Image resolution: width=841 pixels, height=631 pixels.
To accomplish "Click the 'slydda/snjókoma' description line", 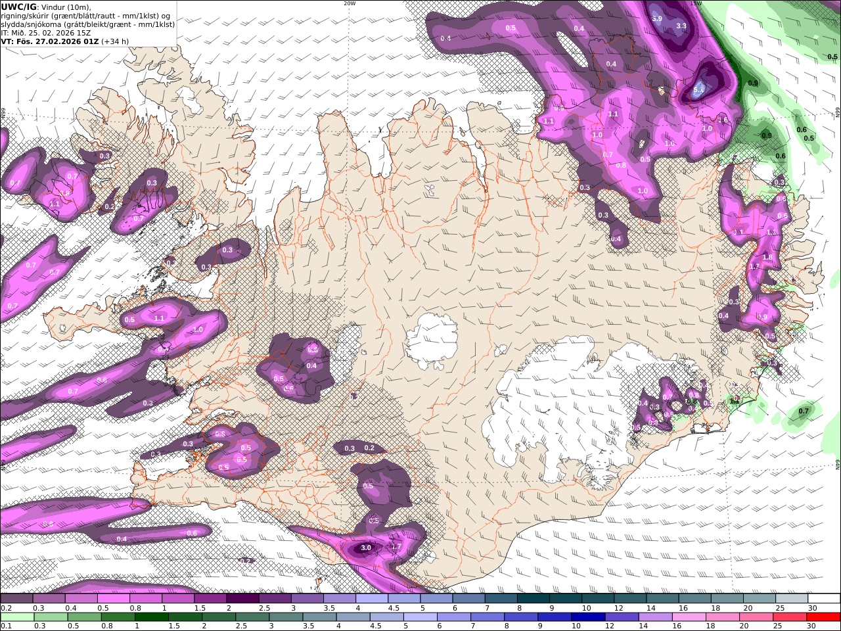I will click(87, 24).
